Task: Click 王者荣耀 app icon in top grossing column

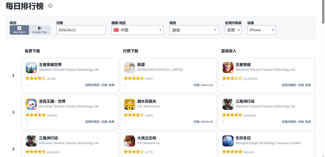Action: 228,68
